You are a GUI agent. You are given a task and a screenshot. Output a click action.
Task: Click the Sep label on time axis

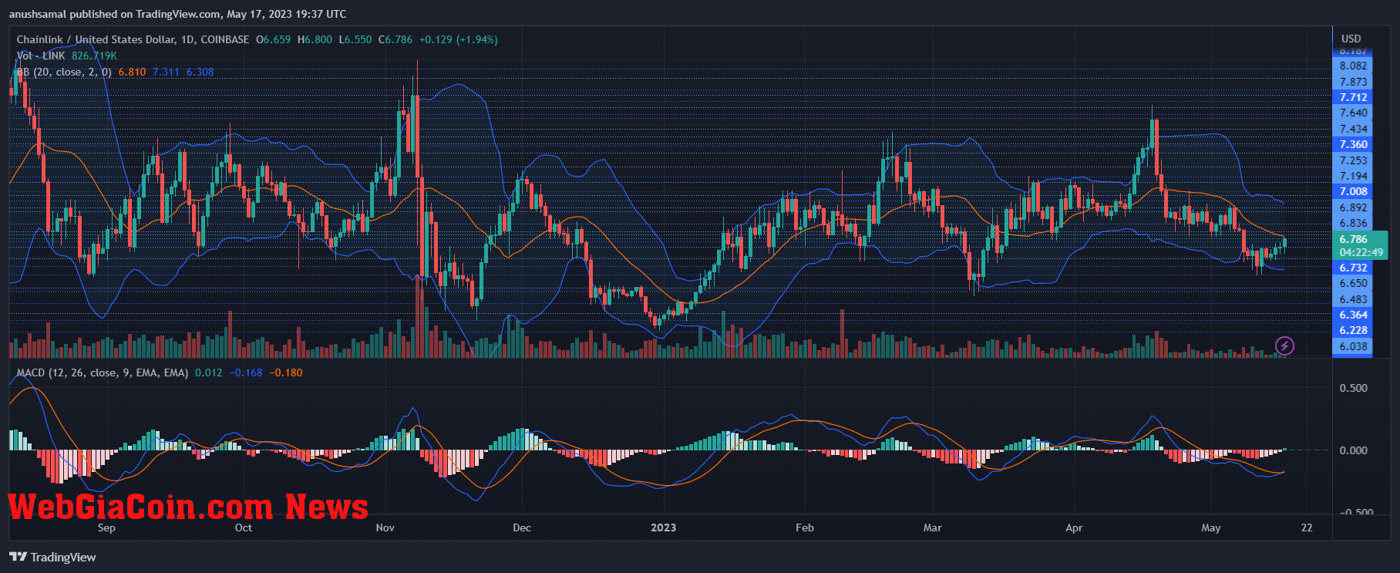tap(106, 527)
